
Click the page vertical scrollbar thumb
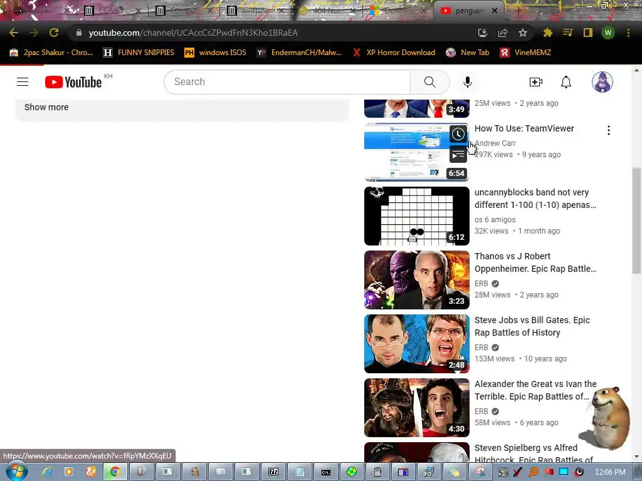[x=636, y=220]
